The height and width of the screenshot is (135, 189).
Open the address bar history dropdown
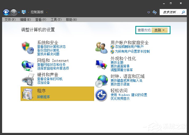[149, 12]
